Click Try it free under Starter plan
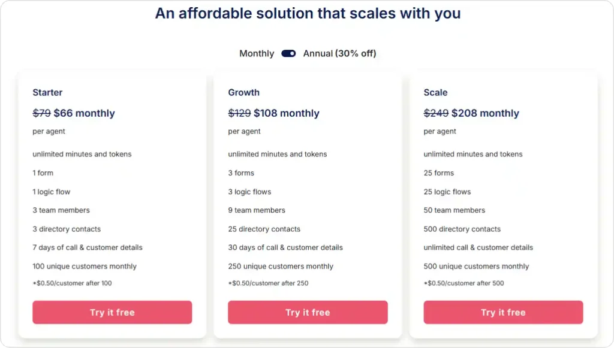The image size is (614, 348). (x=112, y=312)
